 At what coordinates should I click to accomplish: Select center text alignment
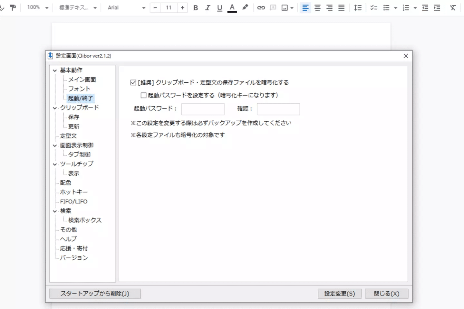(317, 8)
